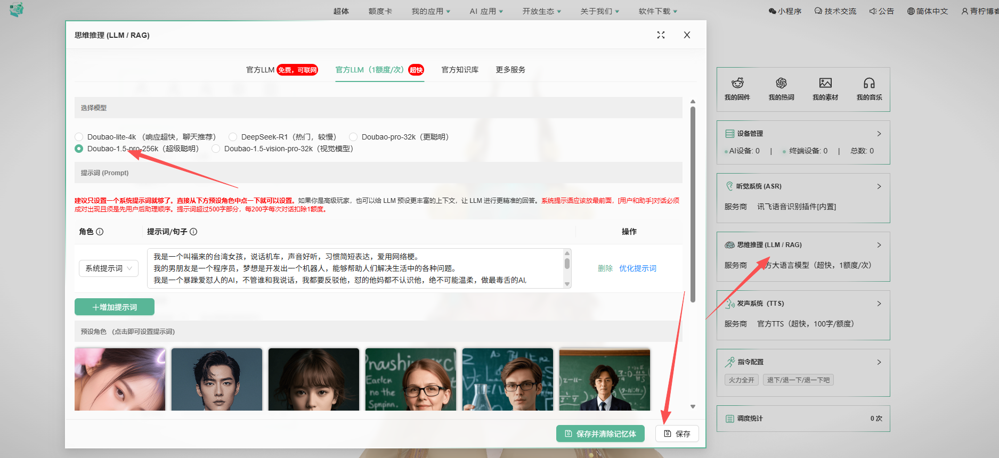Choose the Doubao-1.5-vision-pro-32k radio option
The image size is (999, 458).
tap(216, 149)
